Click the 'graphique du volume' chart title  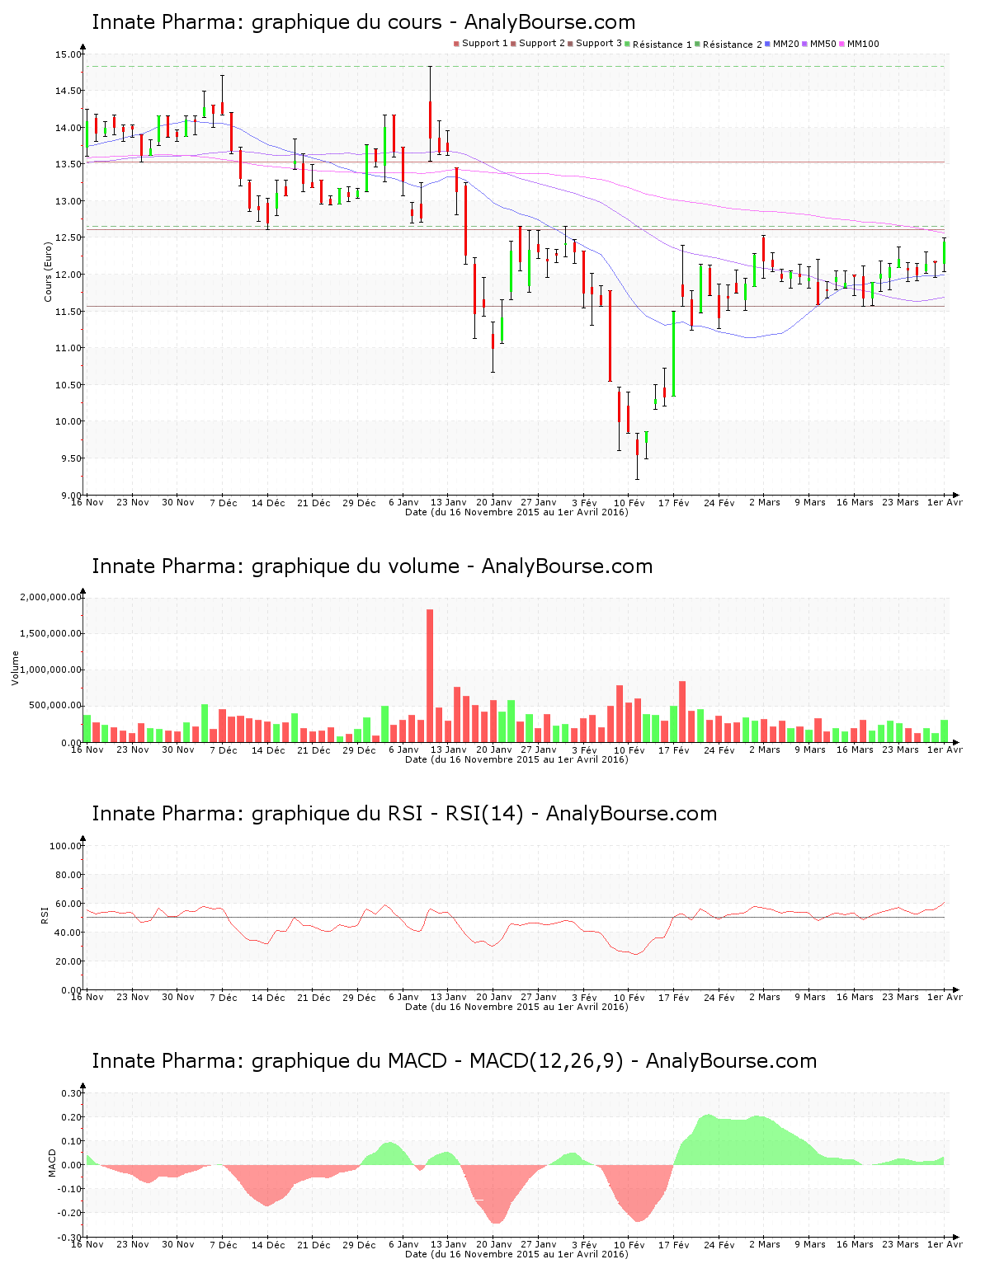[x=372, y=566]
